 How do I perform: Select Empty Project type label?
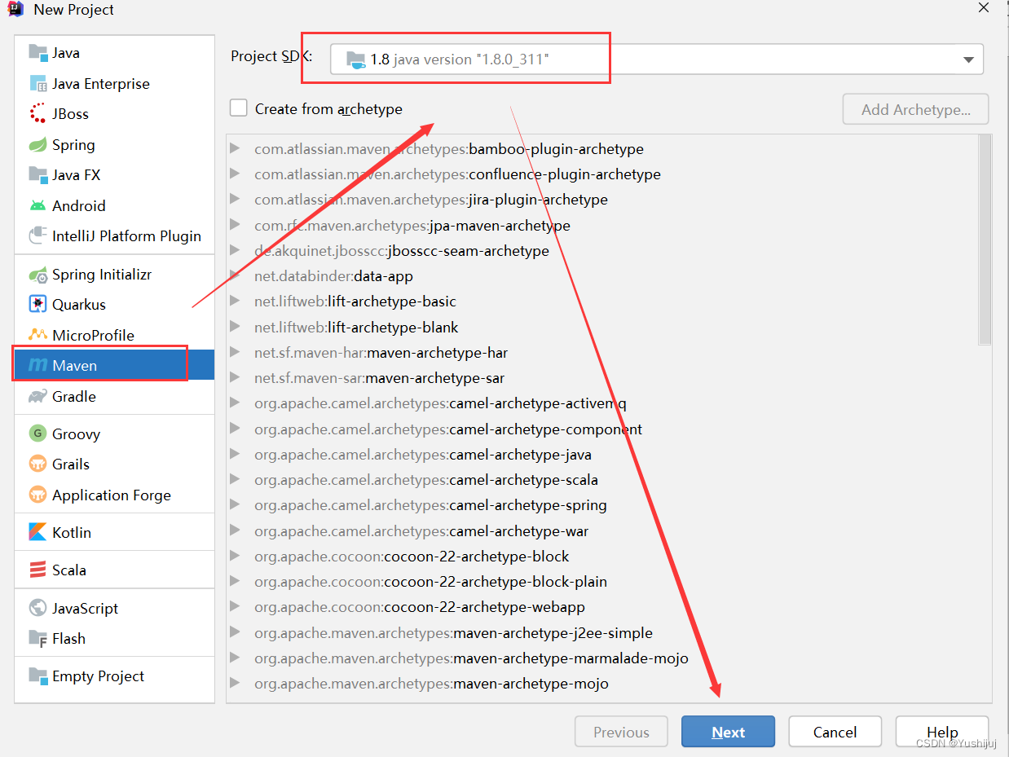[98, 676]
